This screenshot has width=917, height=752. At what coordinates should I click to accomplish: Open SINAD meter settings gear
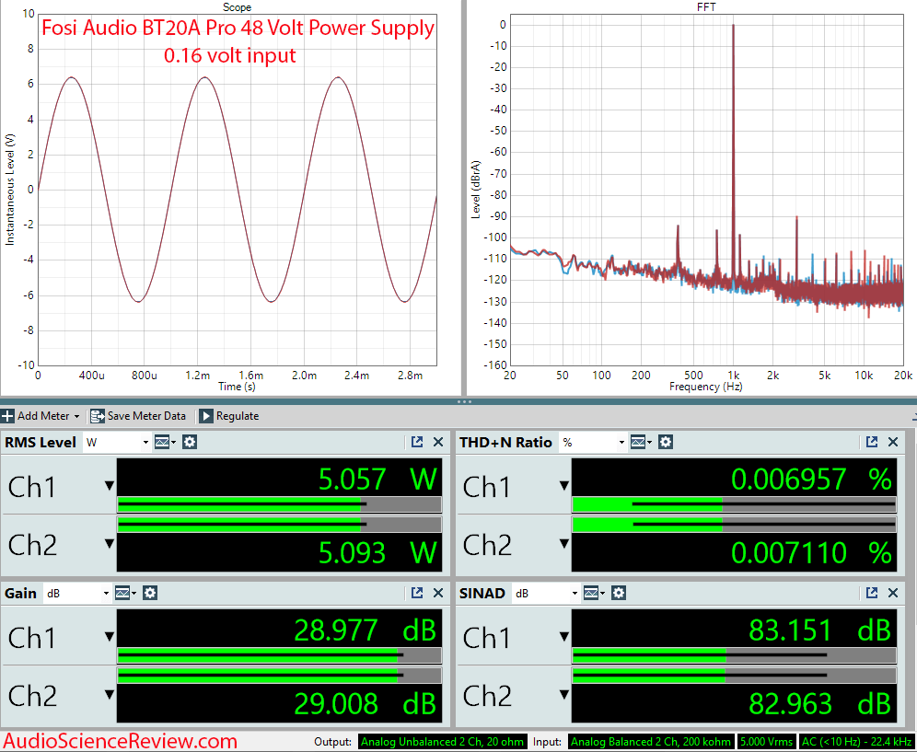point(619,593)
